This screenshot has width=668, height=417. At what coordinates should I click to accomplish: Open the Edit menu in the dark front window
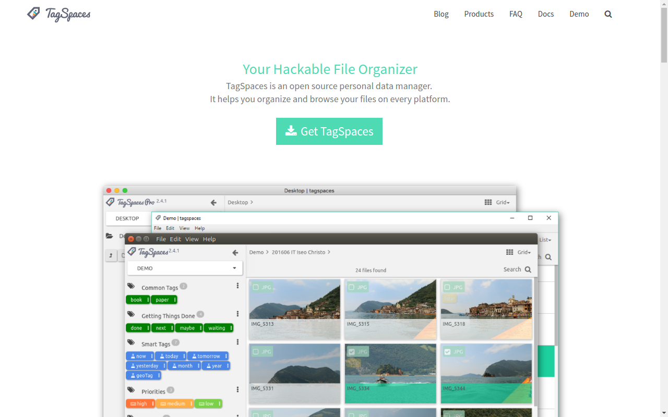tap(175, 239)
